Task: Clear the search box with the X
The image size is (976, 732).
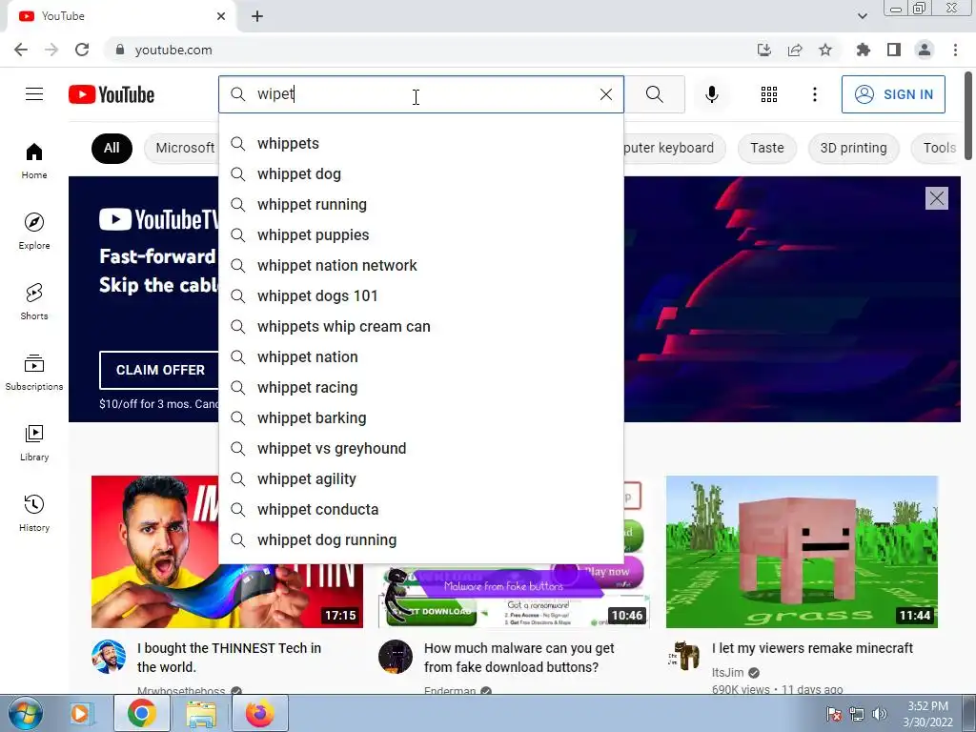Action: (605, 94)
